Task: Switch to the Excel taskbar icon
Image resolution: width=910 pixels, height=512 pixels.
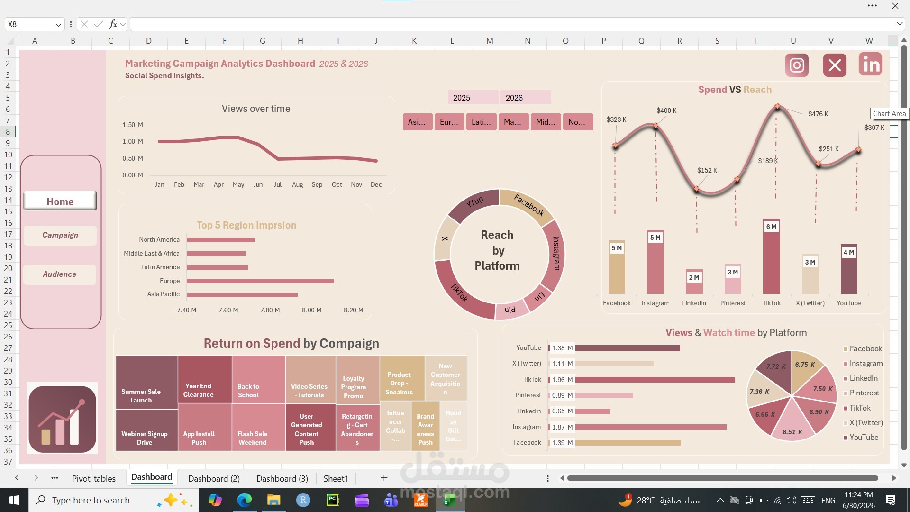Action: [x=450, y=500]
